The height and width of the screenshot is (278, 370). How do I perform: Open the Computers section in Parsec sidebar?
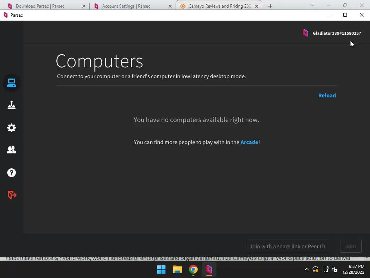pos(11,83)
